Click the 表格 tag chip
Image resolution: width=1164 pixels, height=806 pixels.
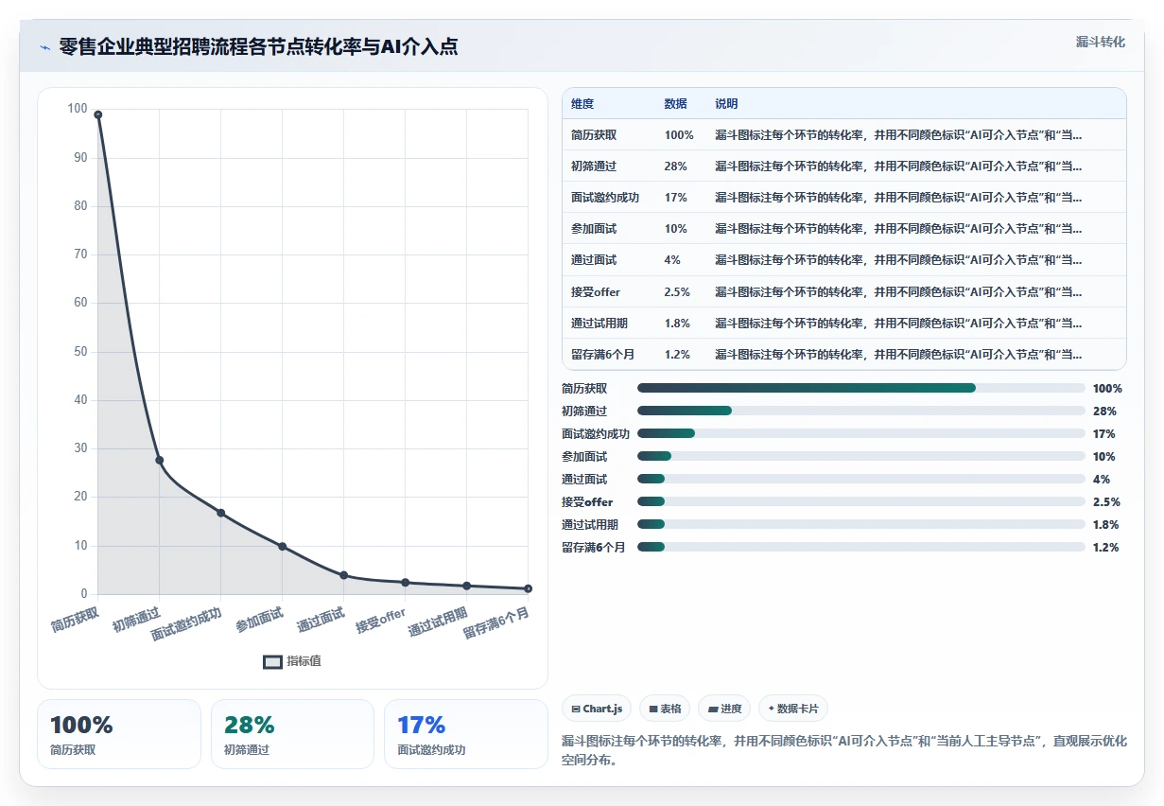pyautogui.click(x=665, y=709)
